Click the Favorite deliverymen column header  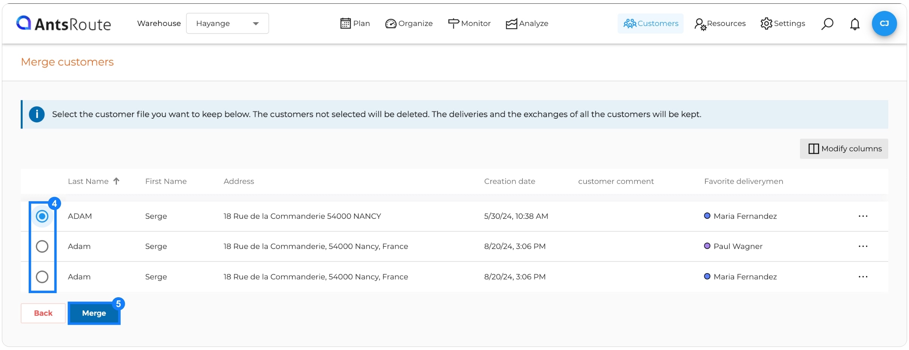click(x=744, y=181)
